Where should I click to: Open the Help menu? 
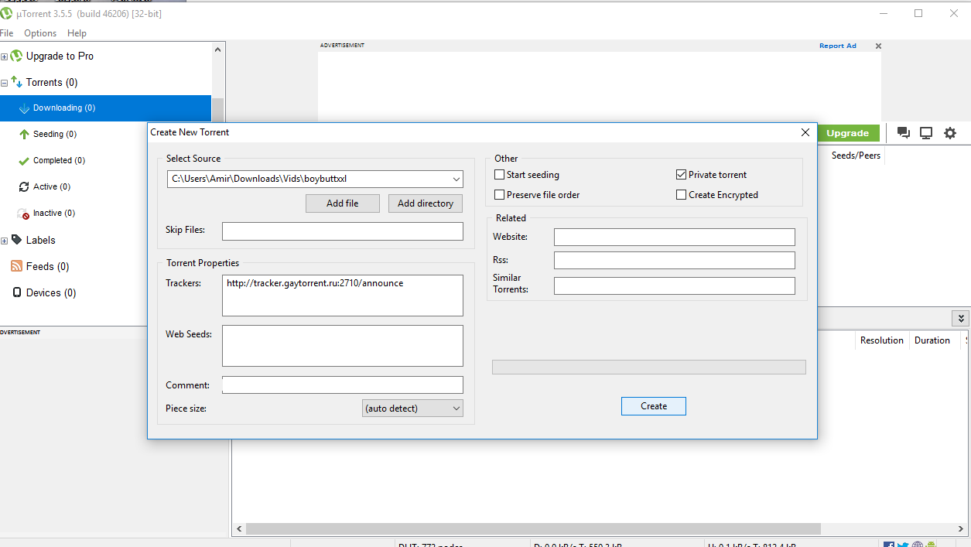tap(77, 32)
